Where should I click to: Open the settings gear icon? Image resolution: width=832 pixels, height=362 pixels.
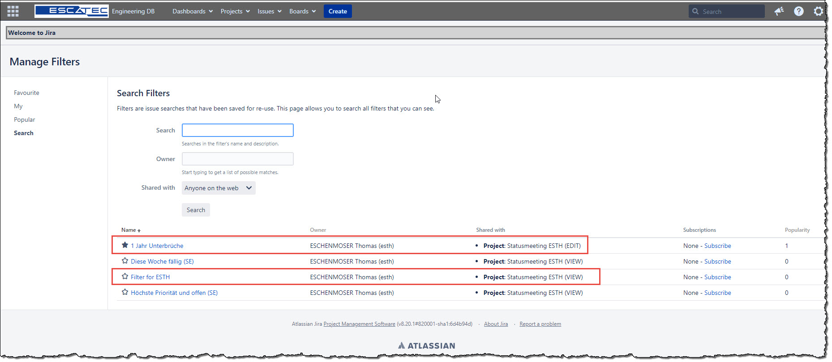tap(819, 11)
